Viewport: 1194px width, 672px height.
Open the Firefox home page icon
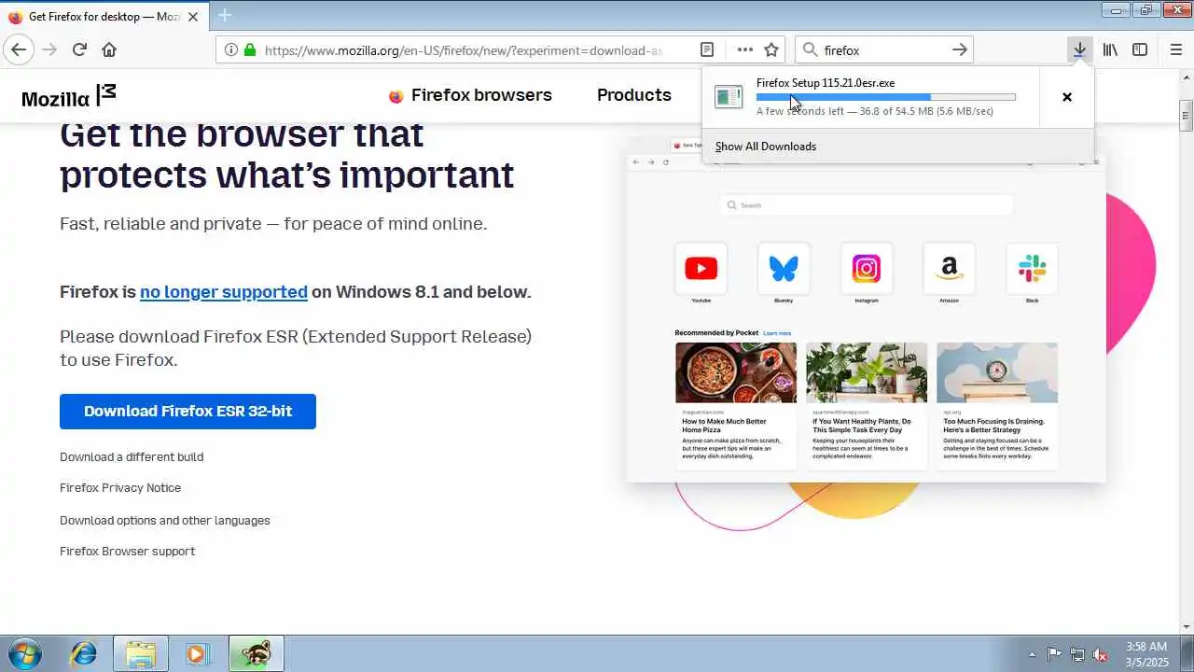point(109,49)
